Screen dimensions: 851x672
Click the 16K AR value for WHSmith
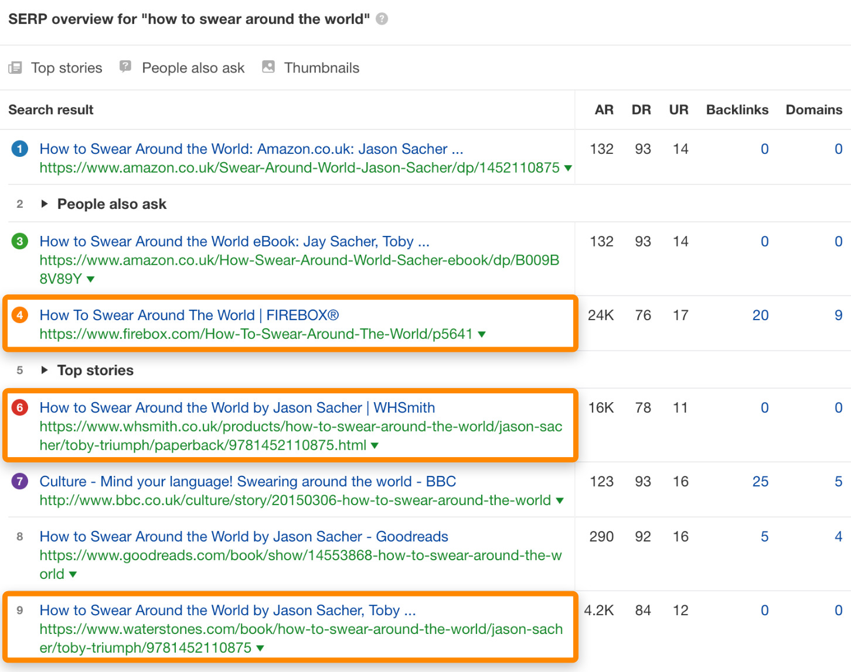point(601,407)
